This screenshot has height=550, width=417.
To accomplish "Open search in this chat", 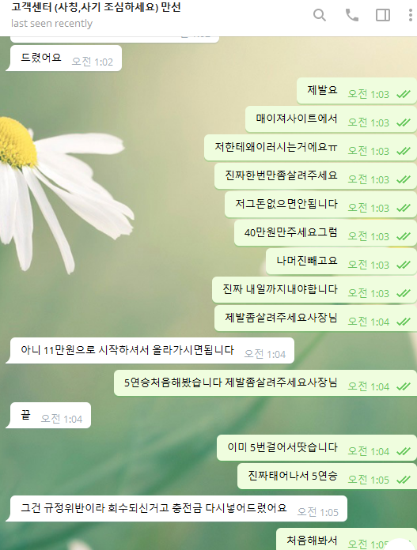I will (x=320, y=15).
